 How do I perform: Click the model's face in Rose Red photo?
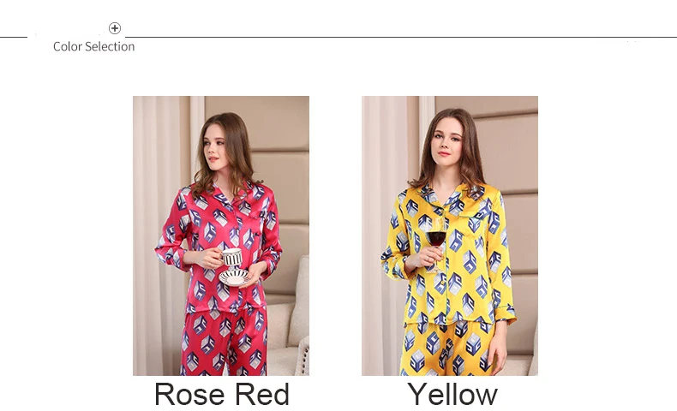pos(214,146)
